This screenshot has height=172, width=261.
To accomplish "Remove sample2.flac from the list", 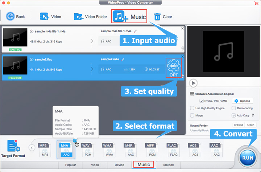I will [183, 57].
